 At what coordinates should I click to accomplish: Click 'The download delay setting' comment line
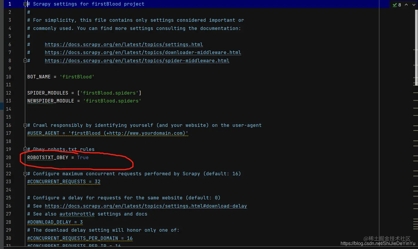click(x=103, y=230)
